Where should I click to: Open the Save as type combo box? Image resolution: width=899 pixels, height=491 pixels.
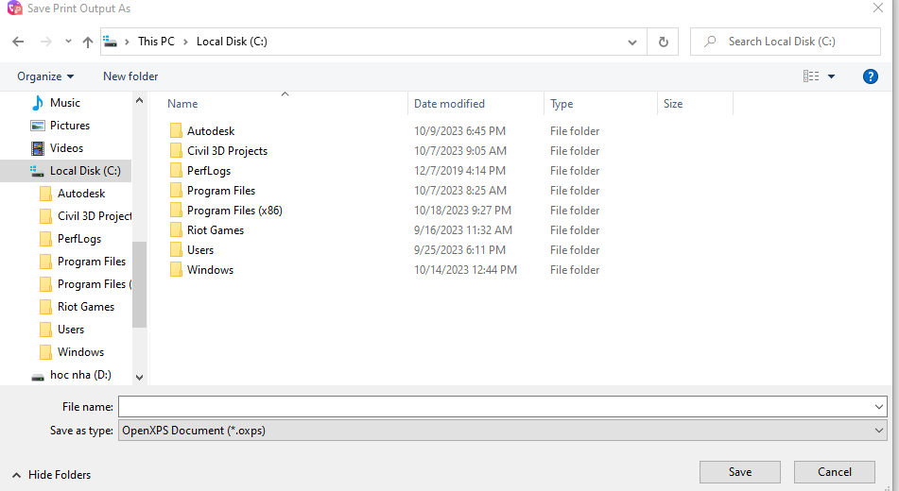coord(502,431)
